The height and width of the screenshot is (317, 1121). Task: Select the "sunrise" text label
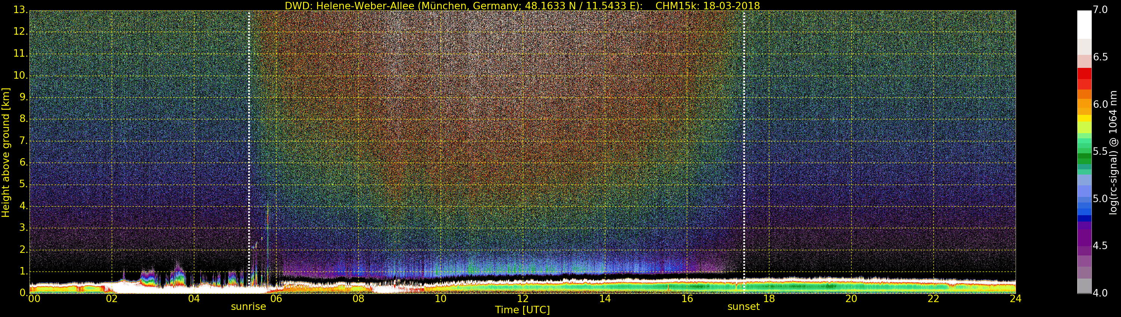tap(248, 307)
